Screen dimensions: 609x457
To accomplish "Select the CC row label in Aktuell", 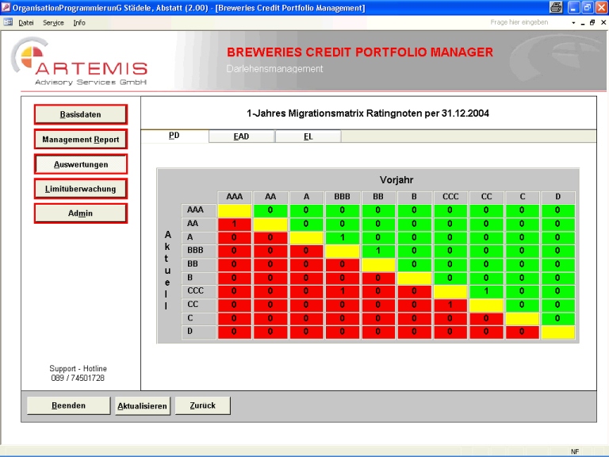I will pos(198,305).
